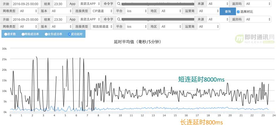Click the 25k y-axis label
This screenshot has width=276, height=125.
(x=4, y=59)
